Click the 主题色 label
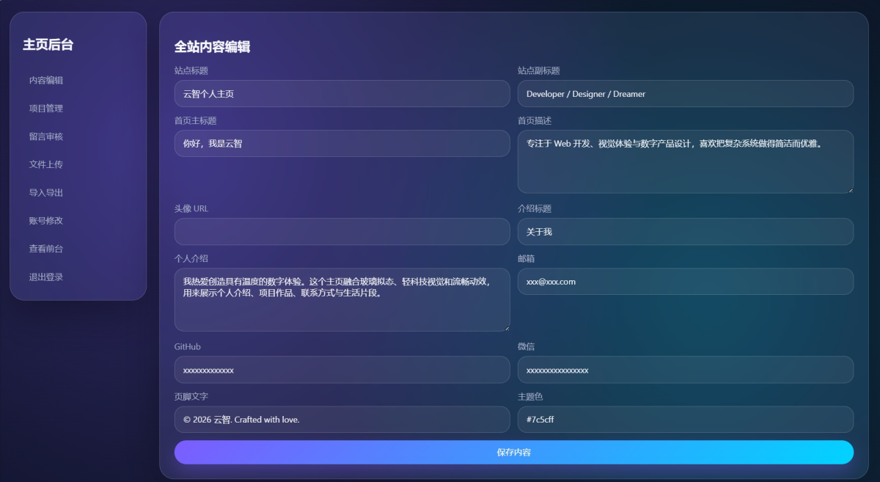 pyautogui.click(x=530, y=397)
